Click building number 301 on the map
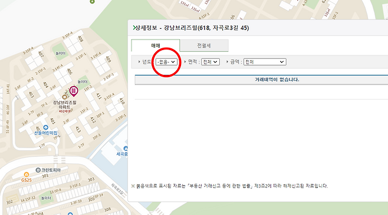The height and width of the screenshot is (215, 388). pyautogui.click(x=45, y=176)
